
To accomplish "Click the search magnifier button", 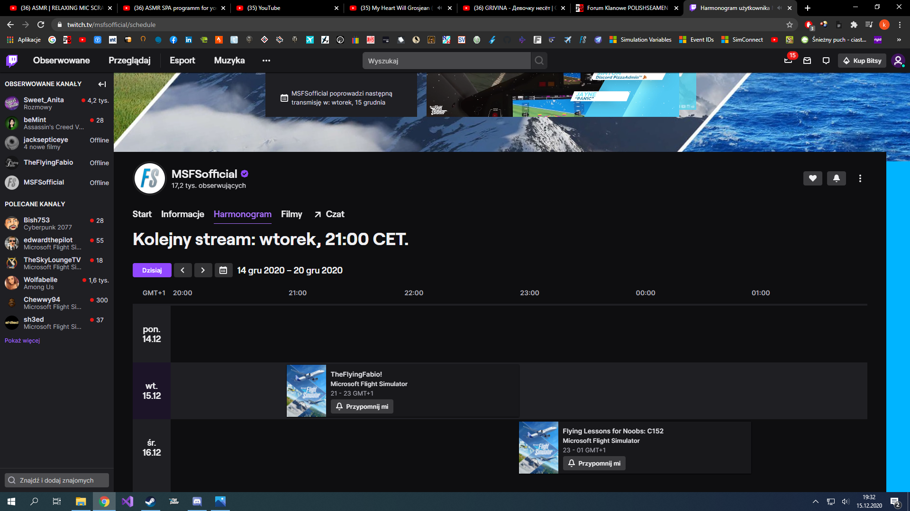I will click(539, 61).
